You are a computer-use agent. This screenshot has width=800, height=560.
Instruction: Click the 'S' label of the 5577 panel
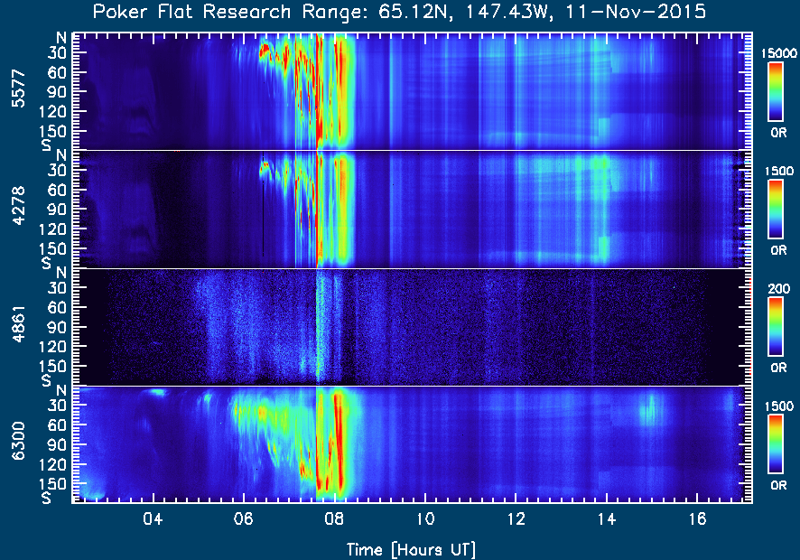[47, 145]
